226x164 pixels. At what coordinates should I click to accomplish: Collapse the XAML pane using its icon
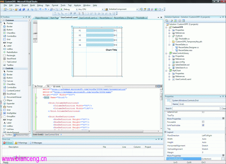coord(161,86)
